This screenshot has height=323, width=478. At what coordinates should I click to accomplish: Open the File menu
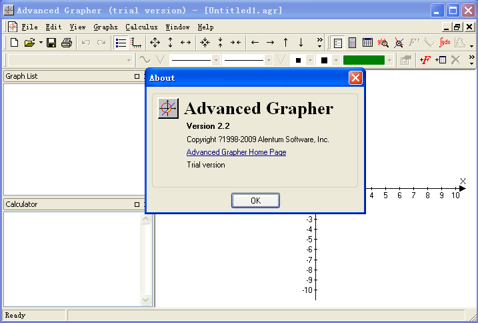(29, 27)
